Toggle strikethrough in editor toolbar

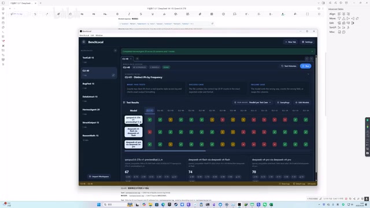(141, 14)
